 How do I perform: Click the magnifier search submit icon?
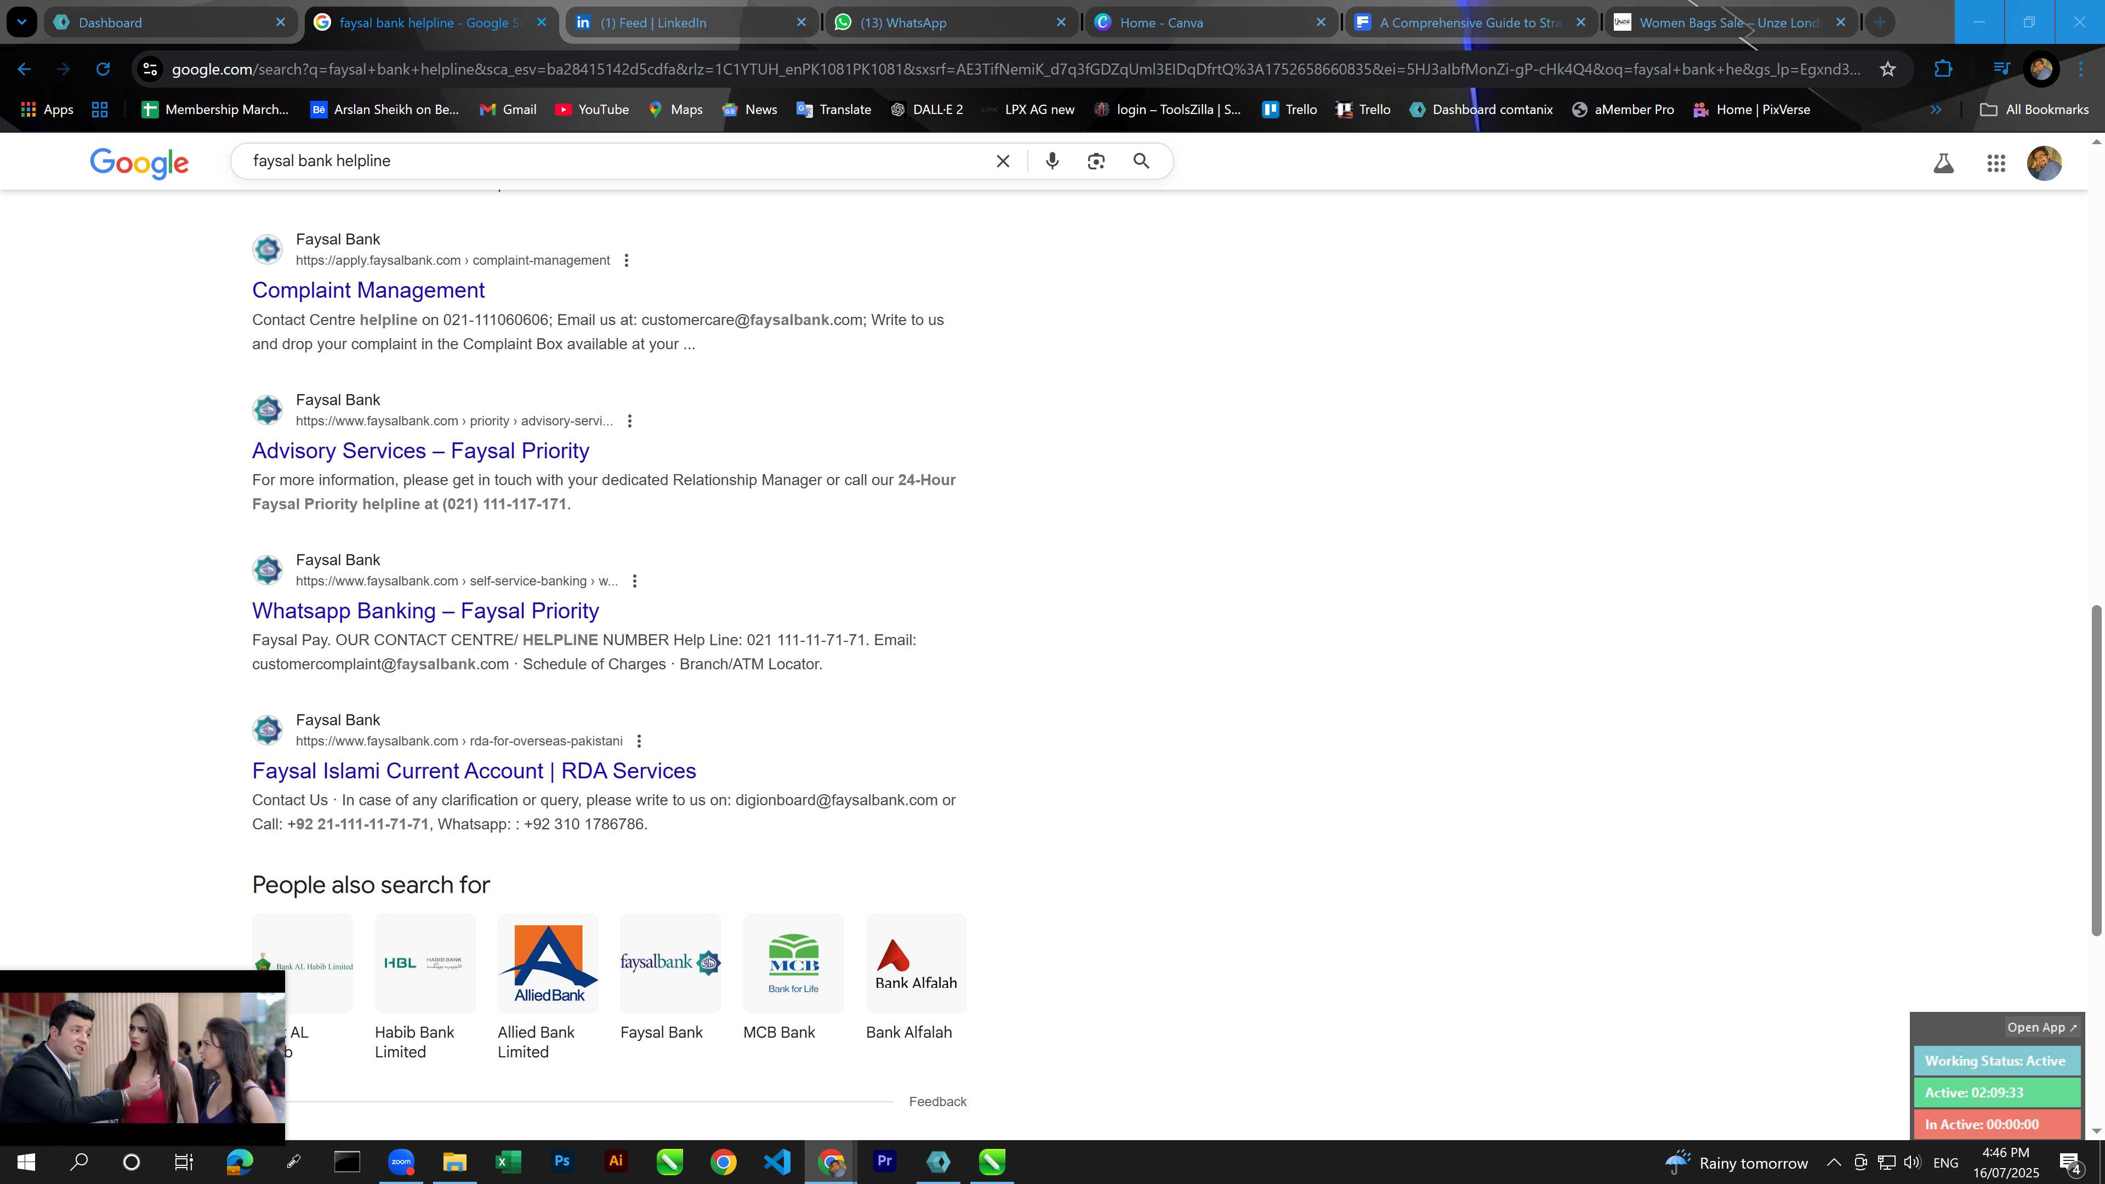(x=1141, y=161)
